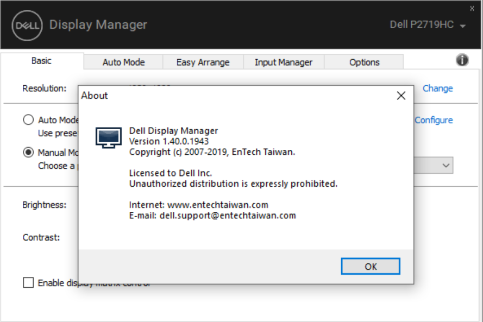Click the Copyright EnTech Taiwan line

click(212, 152)
